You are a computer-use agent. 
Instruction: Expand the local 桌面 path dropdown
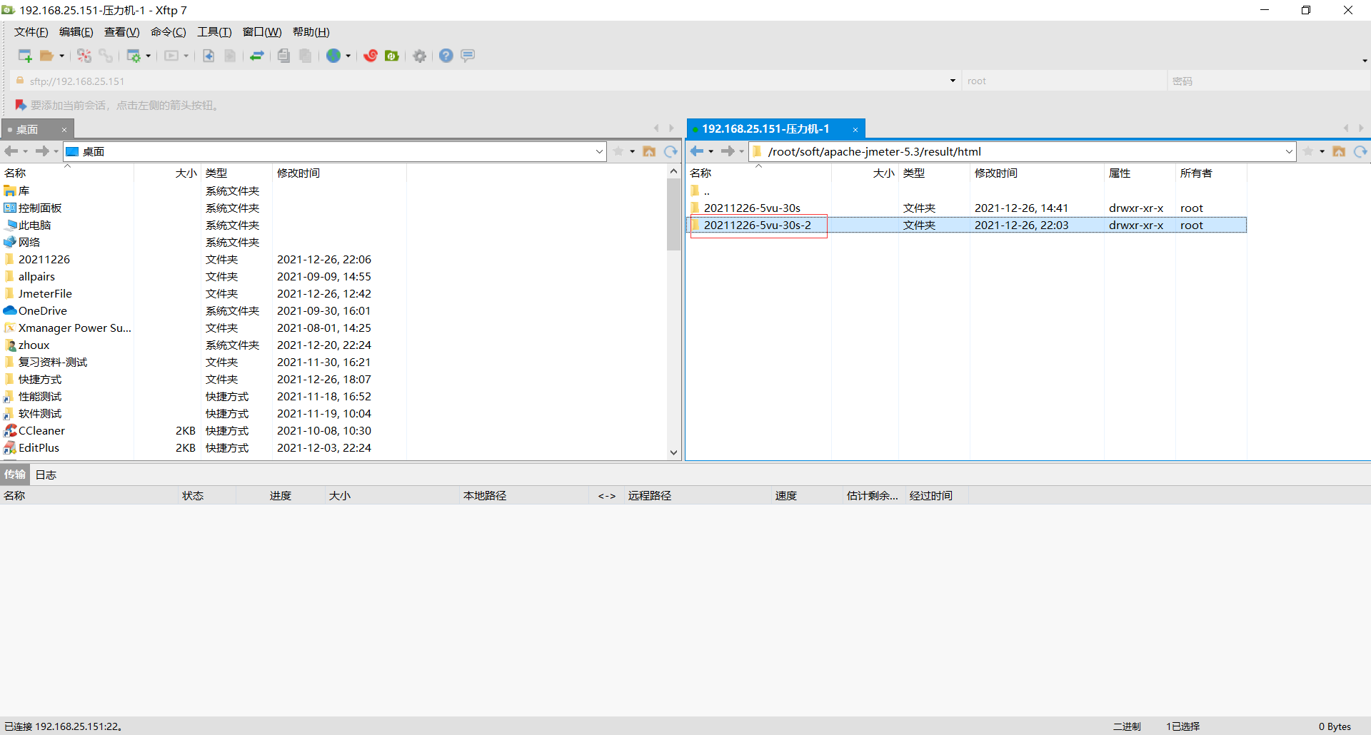(x=599, y=151)
